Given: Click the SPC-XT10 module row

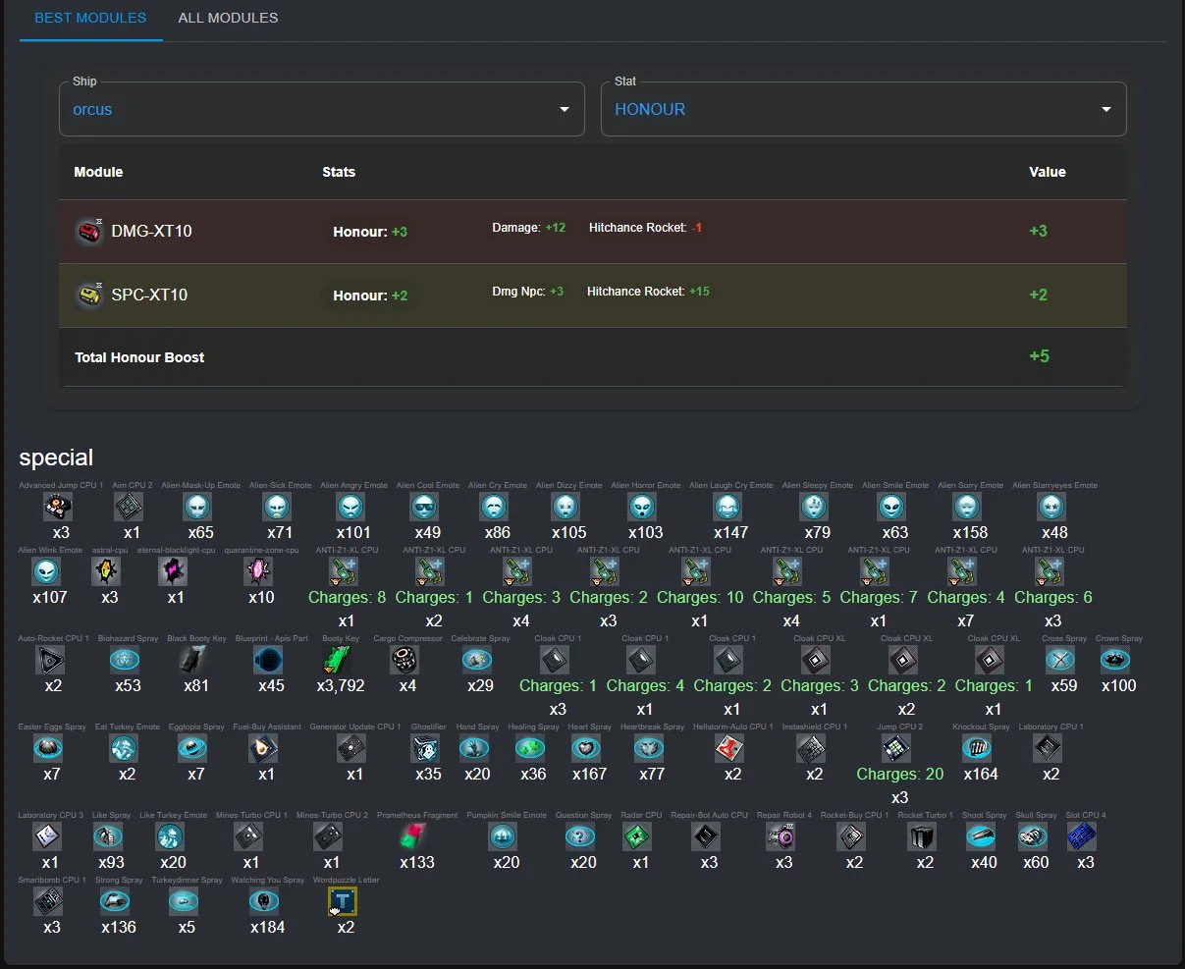Looking at the screenshot, I should point(593,295).
